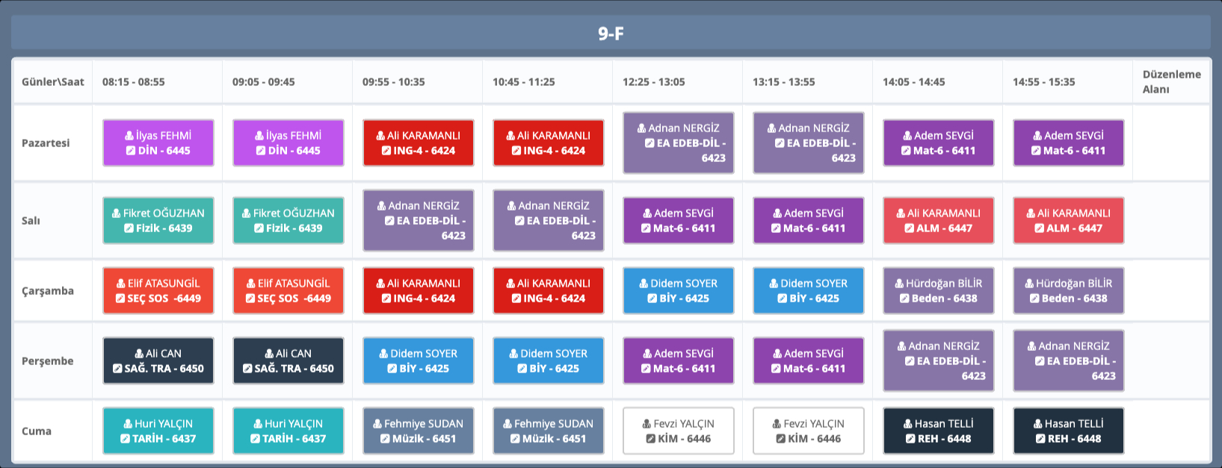Click person icon beside Ali CAN at 08:15

point(139,354)
